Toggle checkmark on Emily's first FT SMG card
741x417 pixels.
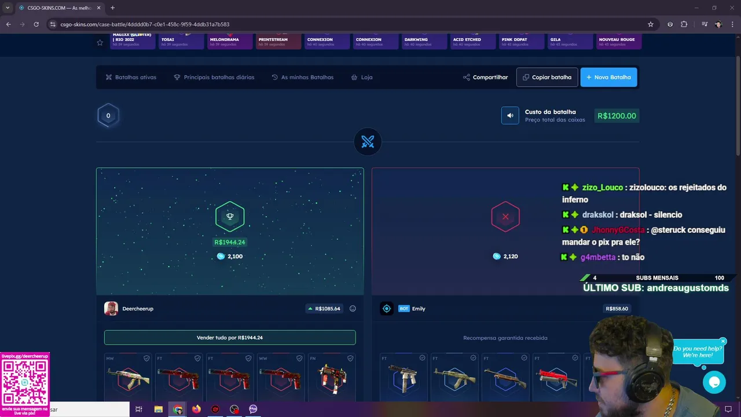point(422,358)
